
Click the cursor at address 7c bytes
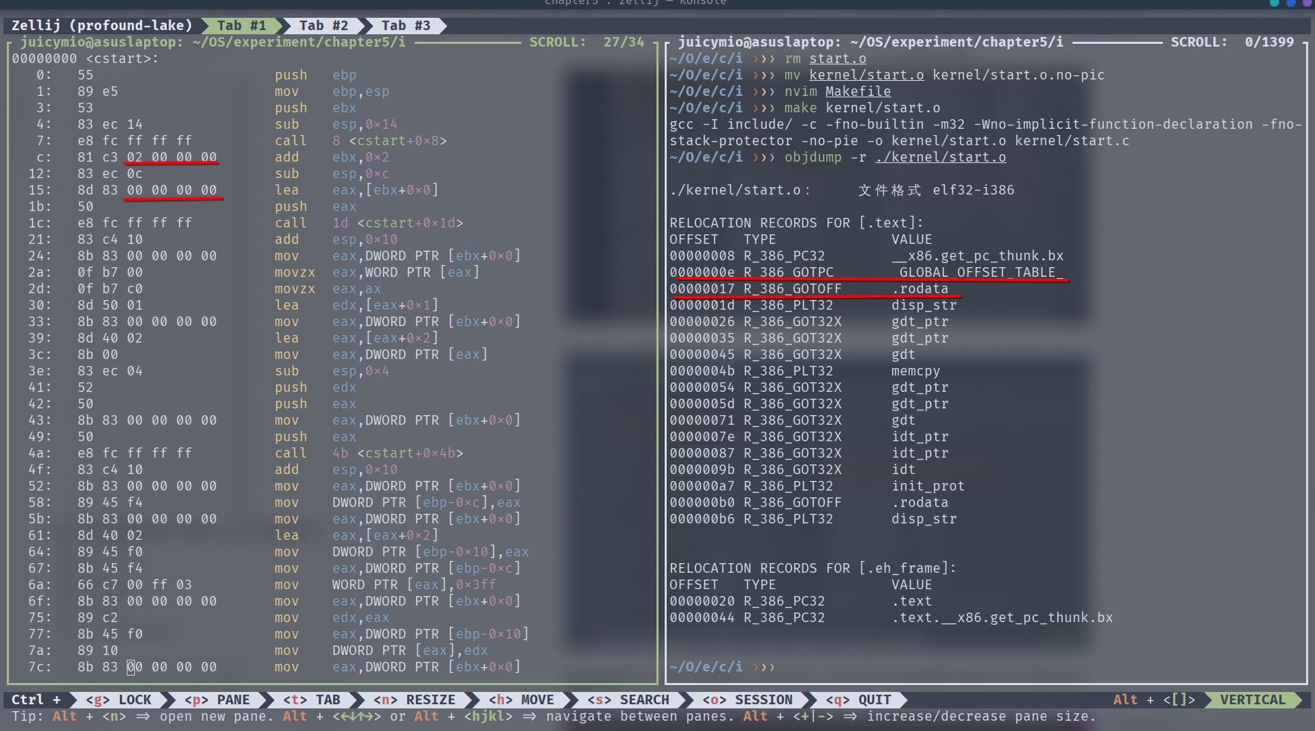point(131,667)
